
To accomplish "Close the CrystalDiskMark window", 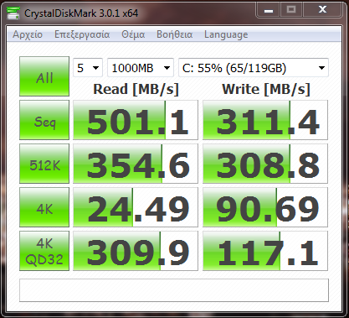I will (322, 10).
